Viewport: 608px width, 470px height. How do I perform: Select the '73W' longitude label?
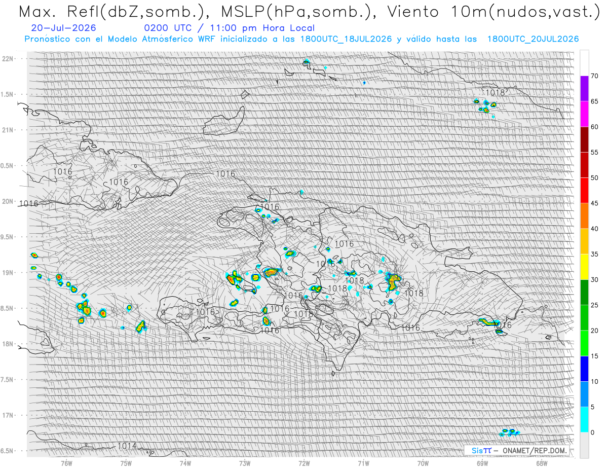[x=245, y=463]
